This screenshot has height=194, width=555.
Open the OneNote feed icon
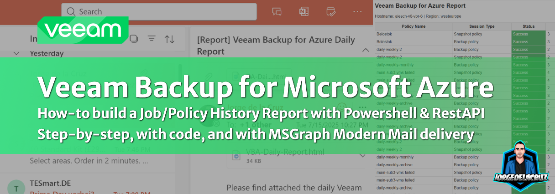(x=304, y=12)
